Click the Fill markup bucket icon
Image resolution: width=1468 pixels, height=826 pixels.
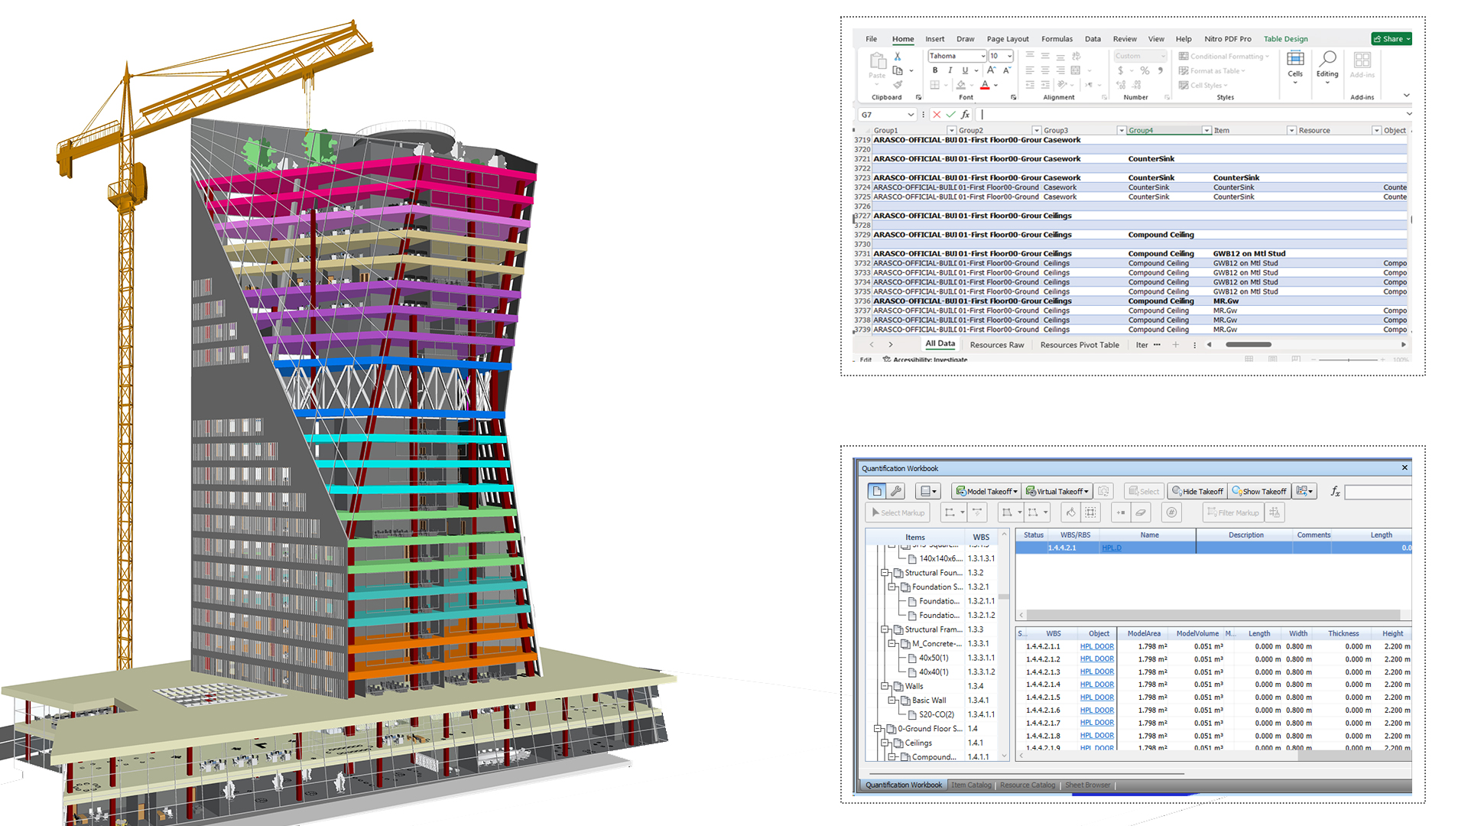[x=1071, y=512]
